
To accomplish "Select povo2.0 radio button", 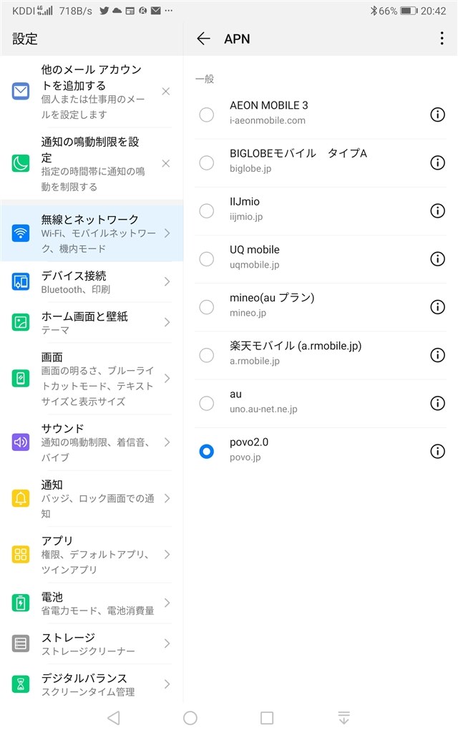I will [207, 451].
